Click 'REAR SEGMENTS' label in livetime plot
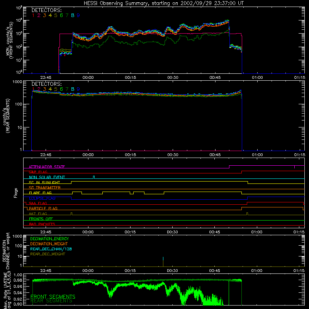Image resolution: width=309 pixels, height=309 pixels. click(51, 301)
